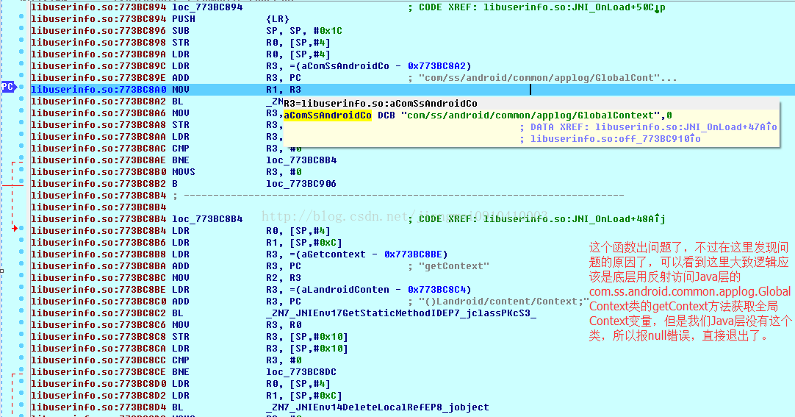Image resolution: width=795 pixels, height=417 pixels.
Task: Toggle breakpoint dot at address 773BC8BA
Action: [21, 264]
